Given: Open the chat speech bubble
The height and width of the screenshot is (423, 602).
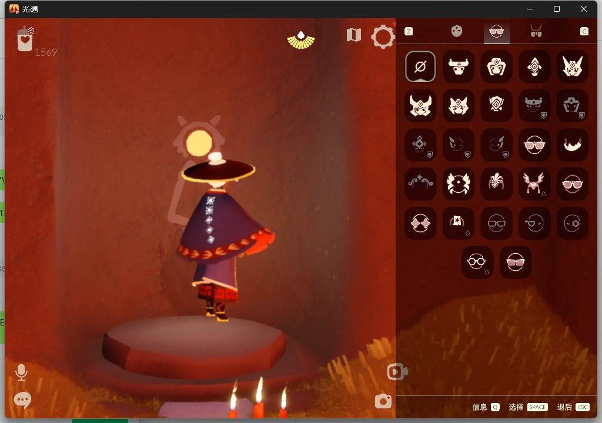Looking at the screenshot, I should [x=22, y=400].
